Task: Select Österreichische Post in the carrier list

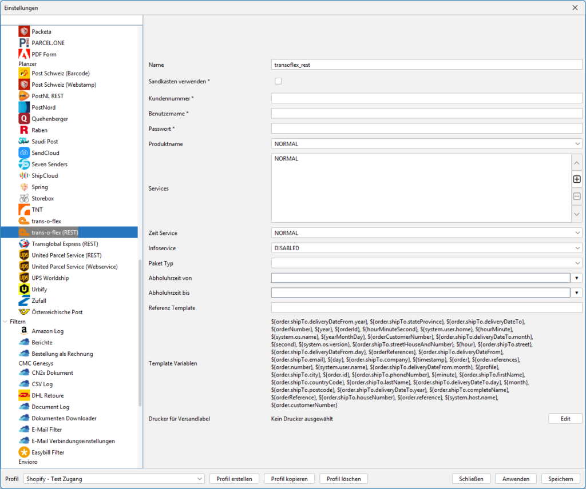Action: [57, 312]
